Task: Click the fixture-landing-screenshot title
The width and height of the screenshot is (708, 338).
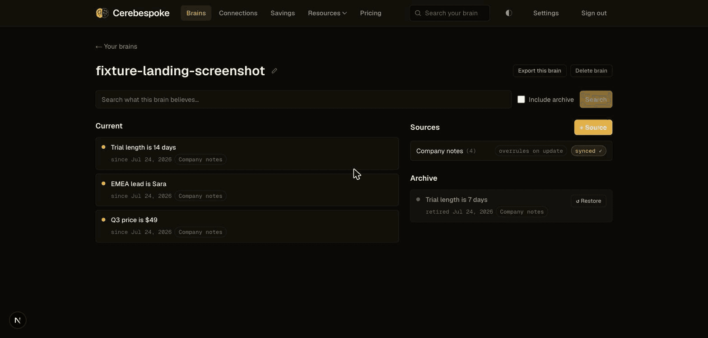Action: click(180, 71)
